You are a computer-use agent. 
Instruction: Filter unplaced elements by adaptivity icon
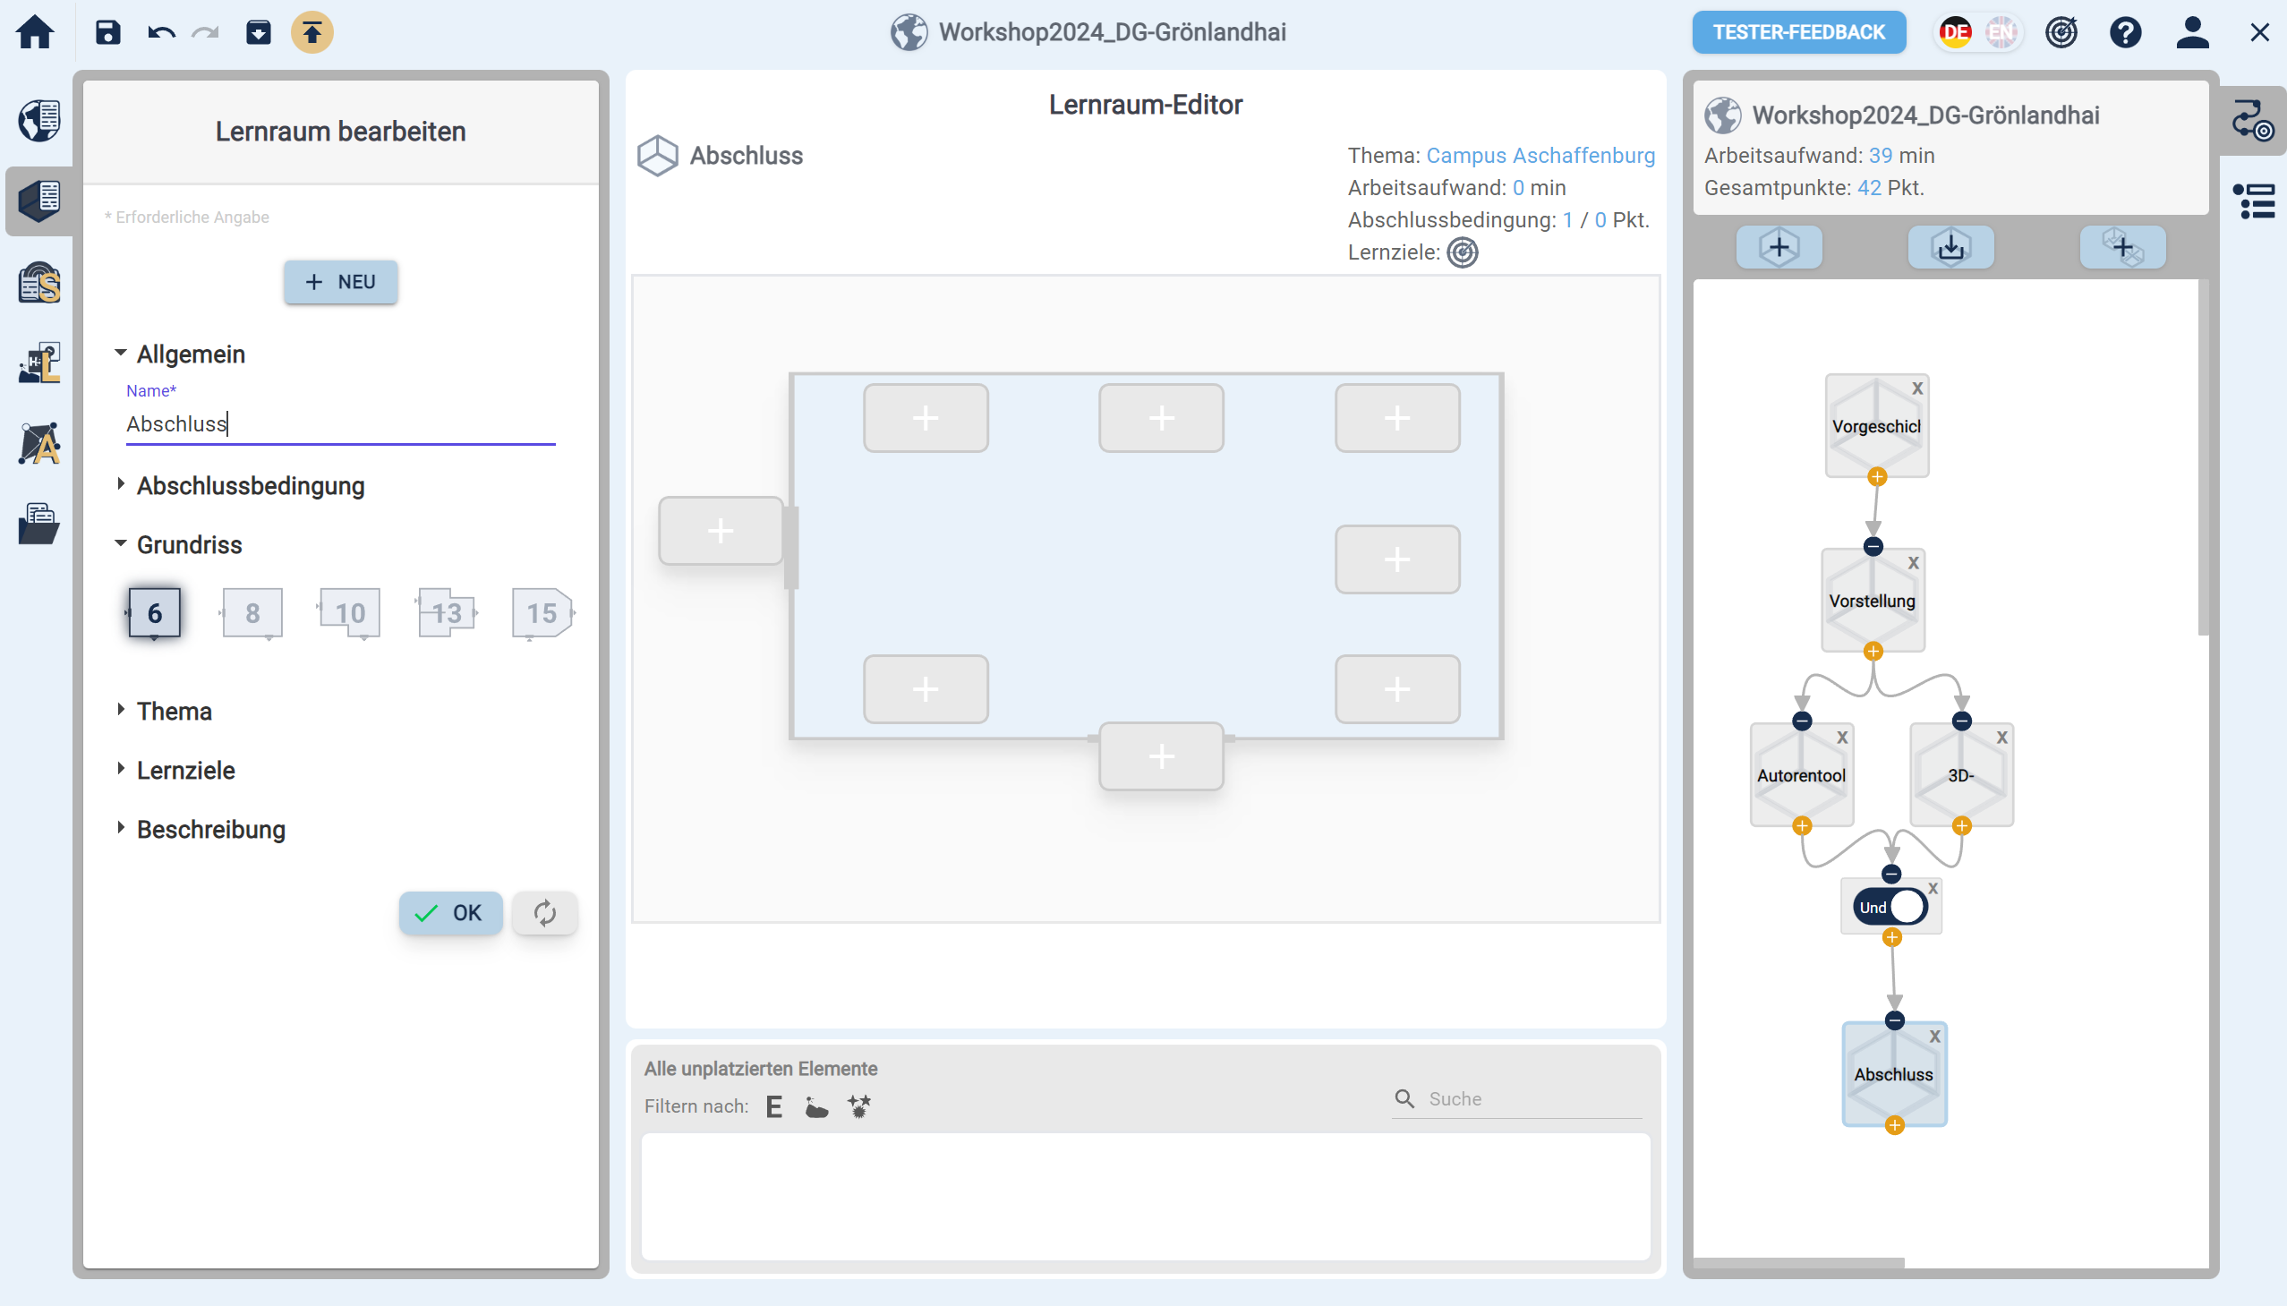coord(858,1106)
